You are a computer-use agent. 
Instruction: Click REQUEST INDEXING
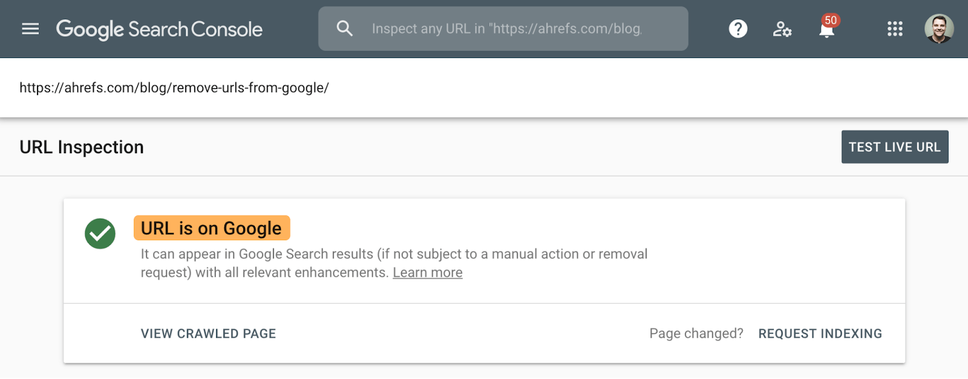coord(820,334)
